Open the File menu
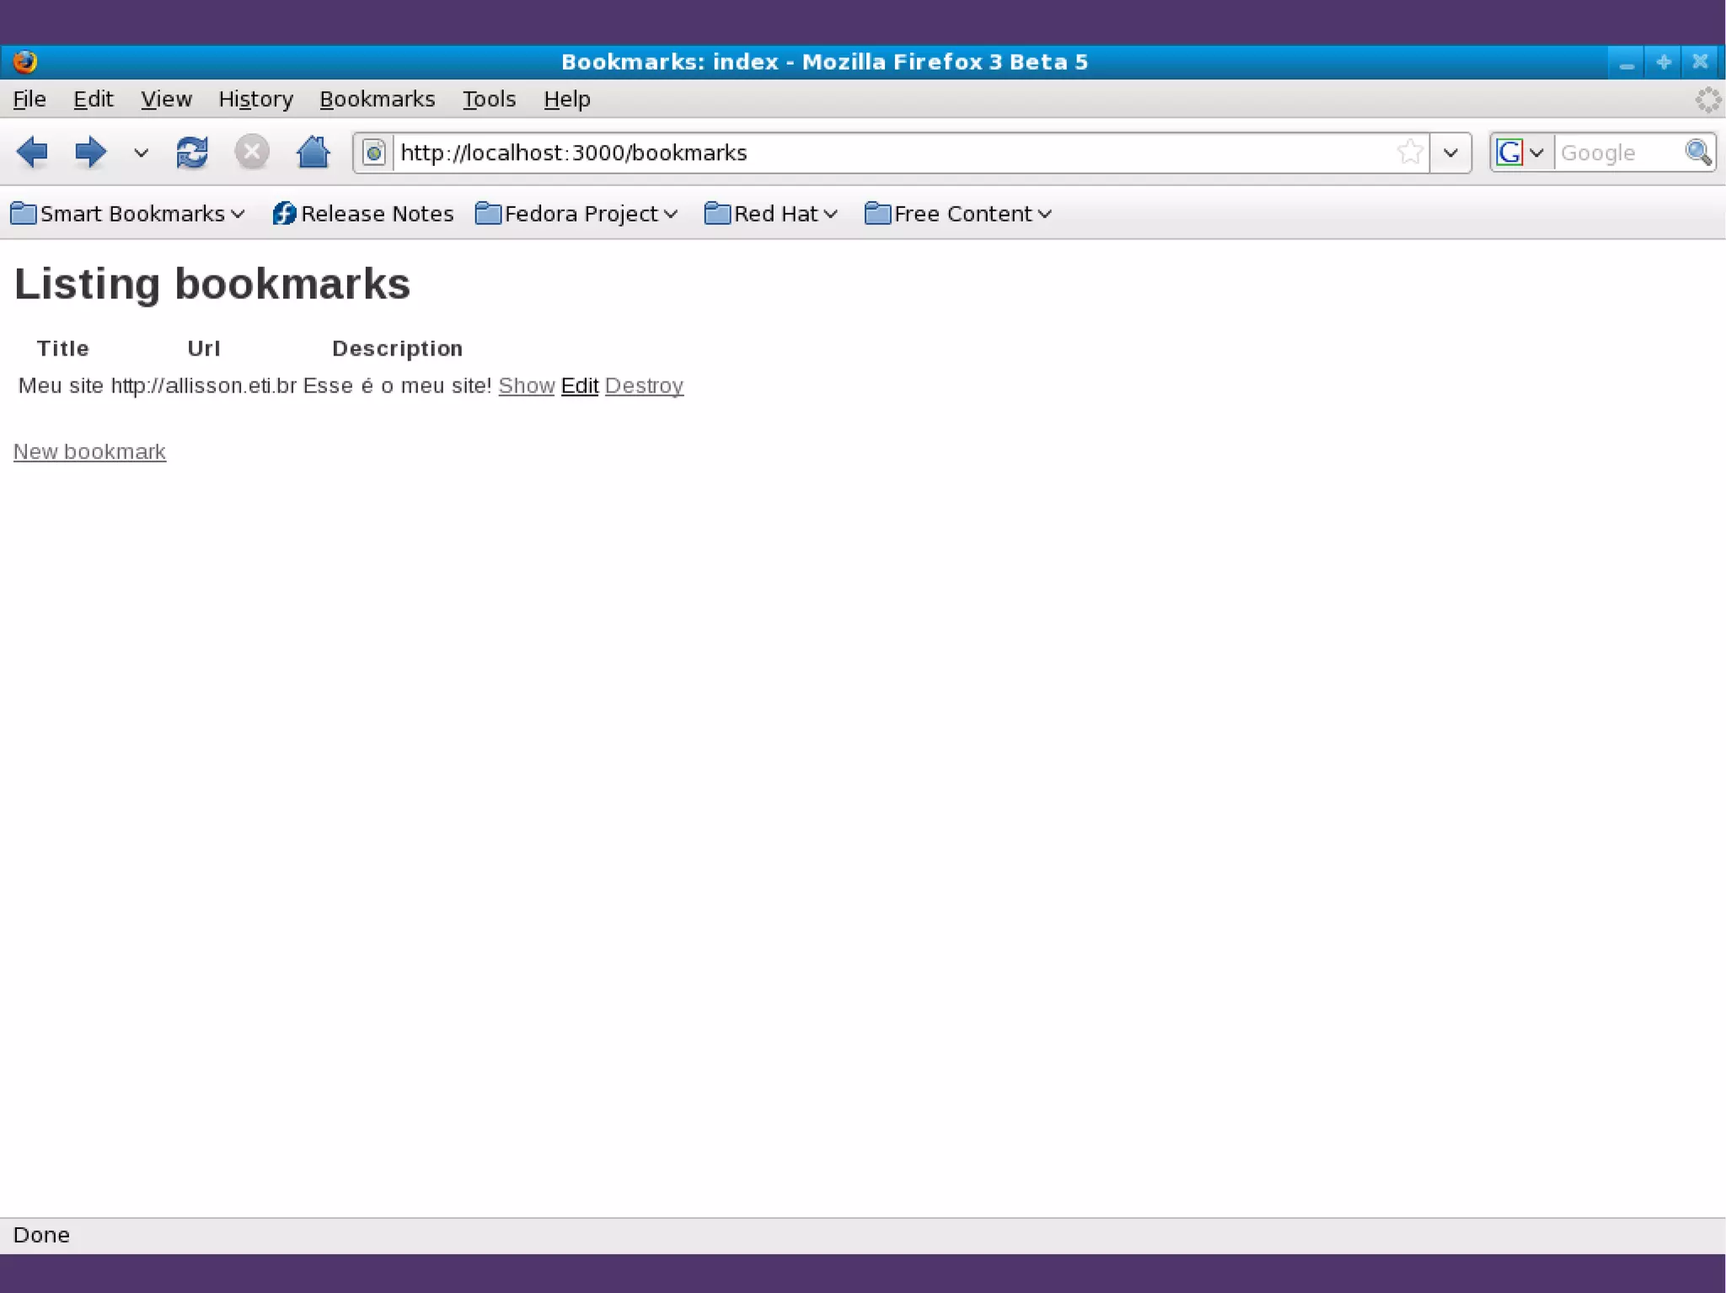This screenshot has height=1293, width=1726. pos(29,99)
